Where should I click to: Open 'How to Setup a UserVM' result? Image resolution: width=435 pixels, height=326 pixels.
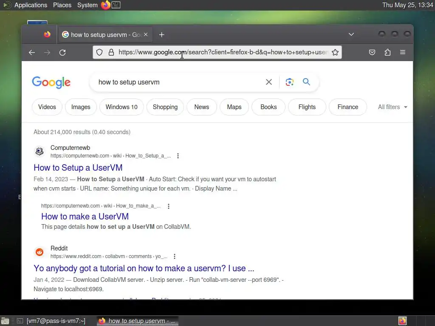click(78, 168)
